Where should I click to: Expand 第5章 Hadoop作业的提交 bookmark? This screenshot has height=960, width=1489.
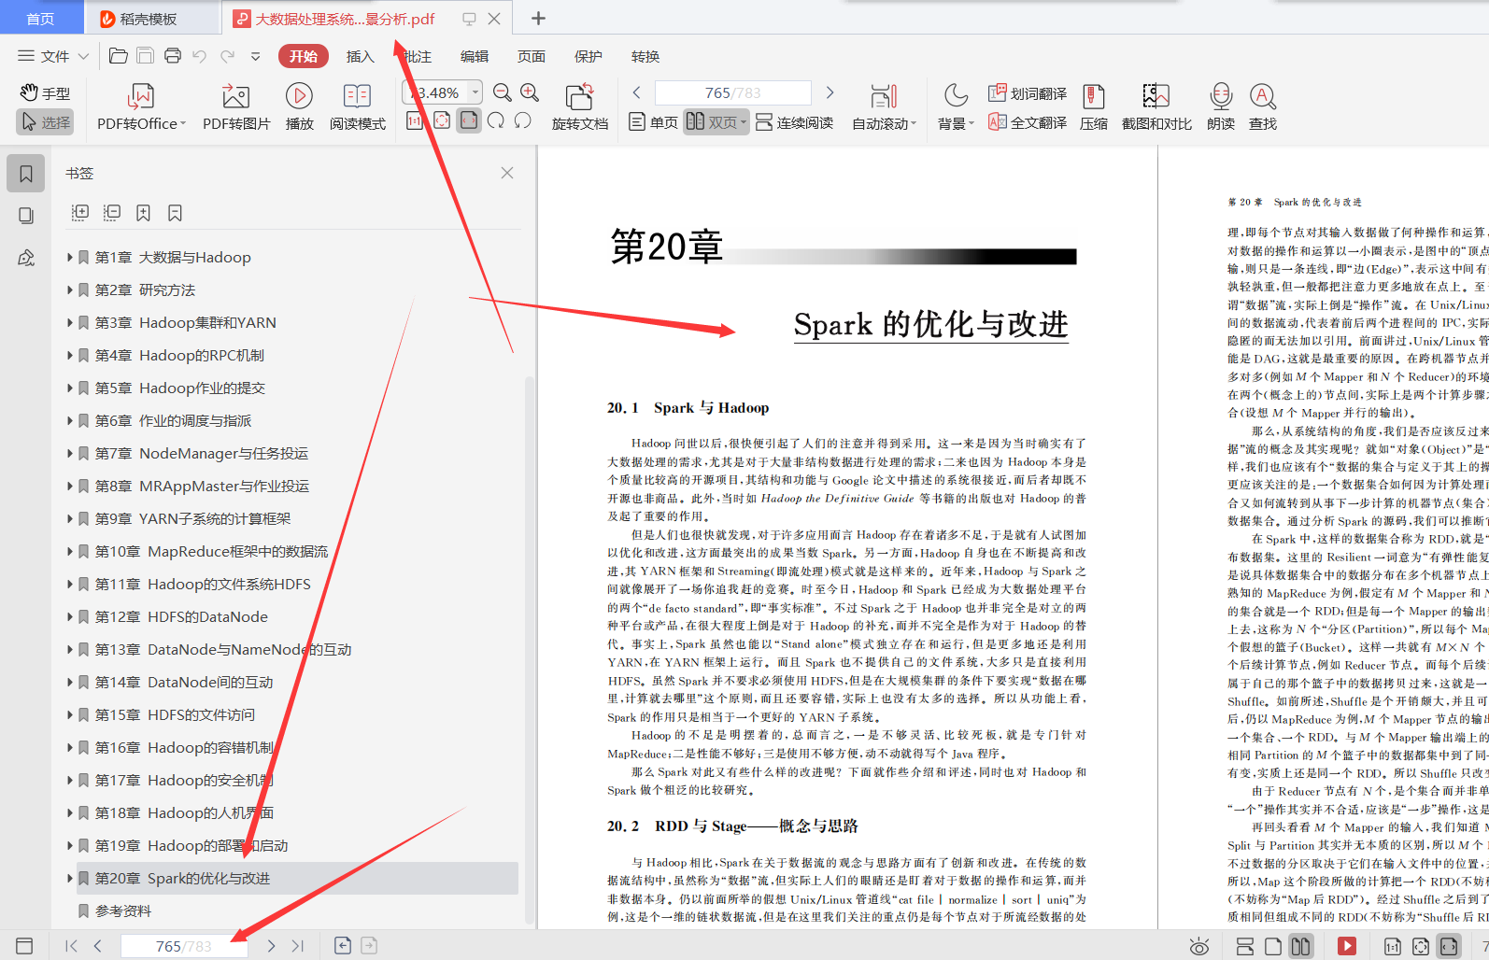click(x=69, y=388)
